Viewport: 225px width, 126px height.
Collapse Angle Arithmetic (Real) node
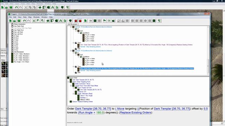pos(73,94)
